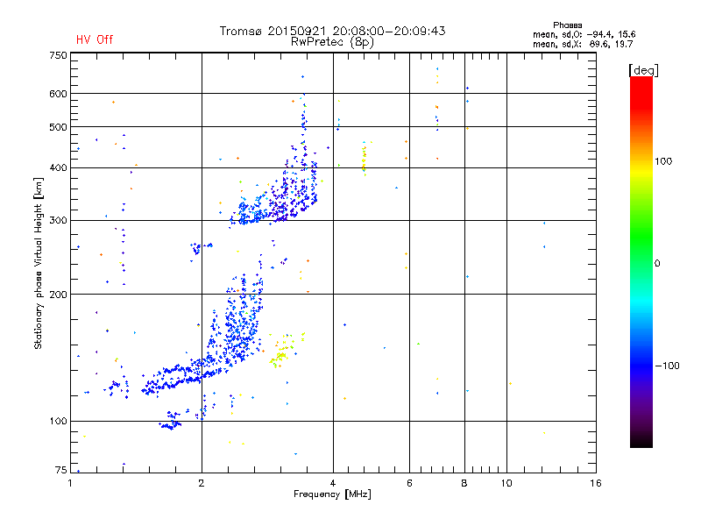Screen dimensions: 701x526
Task: Click the x-axis label '4'
Action: click(x=333, y=483)
